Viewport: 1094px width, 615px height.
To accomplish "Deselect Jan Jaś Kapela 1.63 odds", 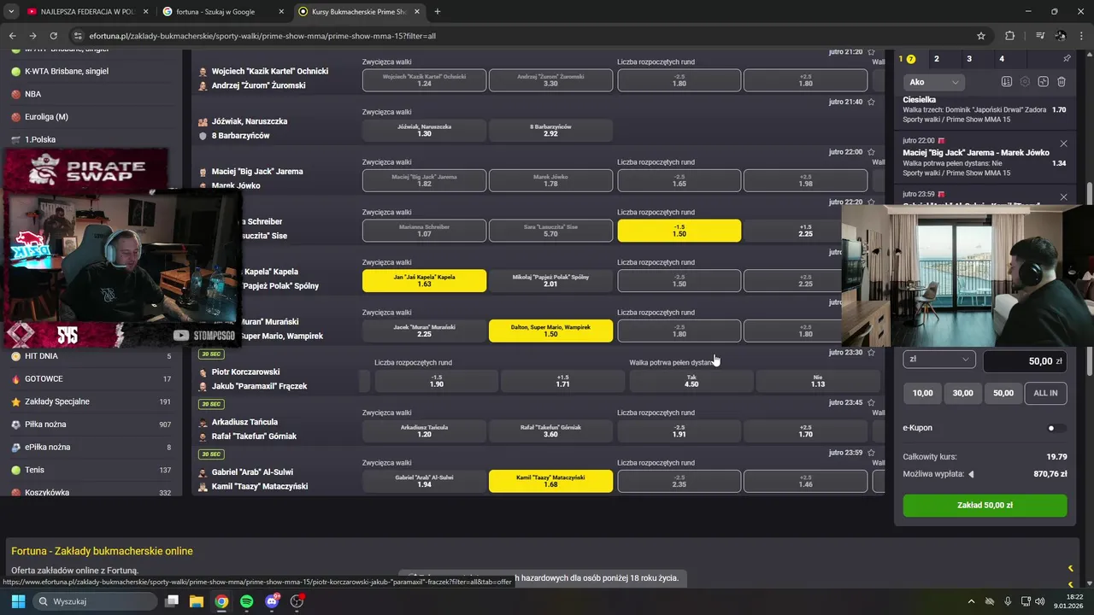I will point(424,281).
